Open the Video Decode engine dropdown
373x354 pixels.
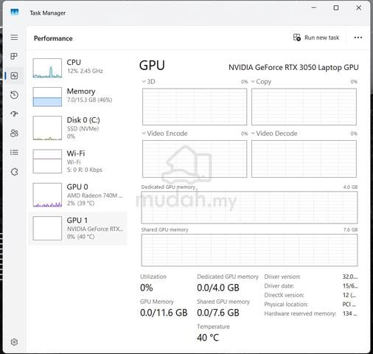pyautogui.click(x=274, y=133)
